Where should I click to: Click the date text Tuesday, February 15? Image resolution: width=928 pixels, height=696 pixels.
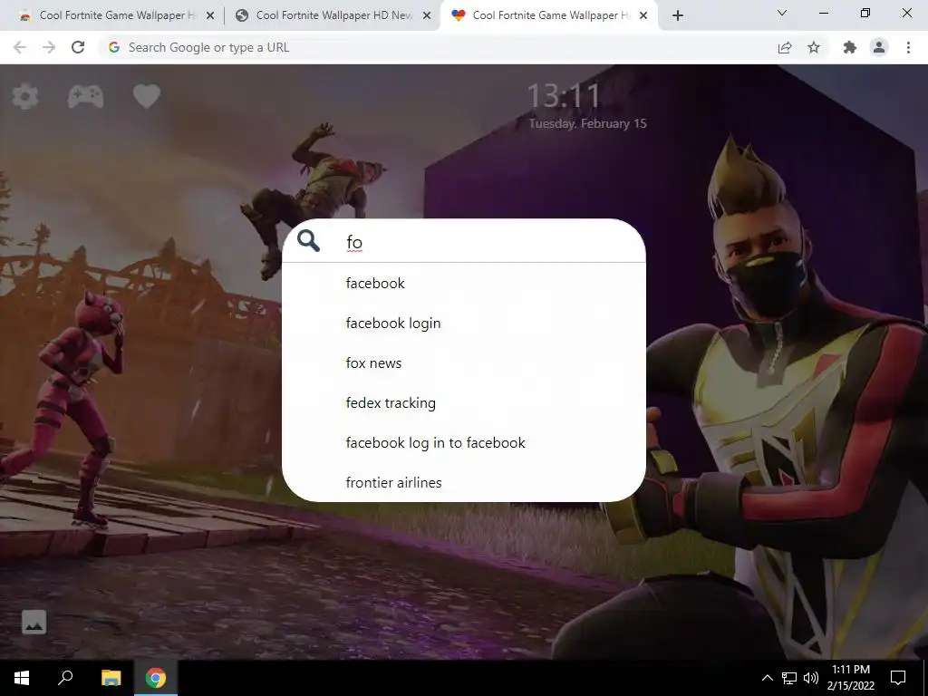(x=587, y=123)
